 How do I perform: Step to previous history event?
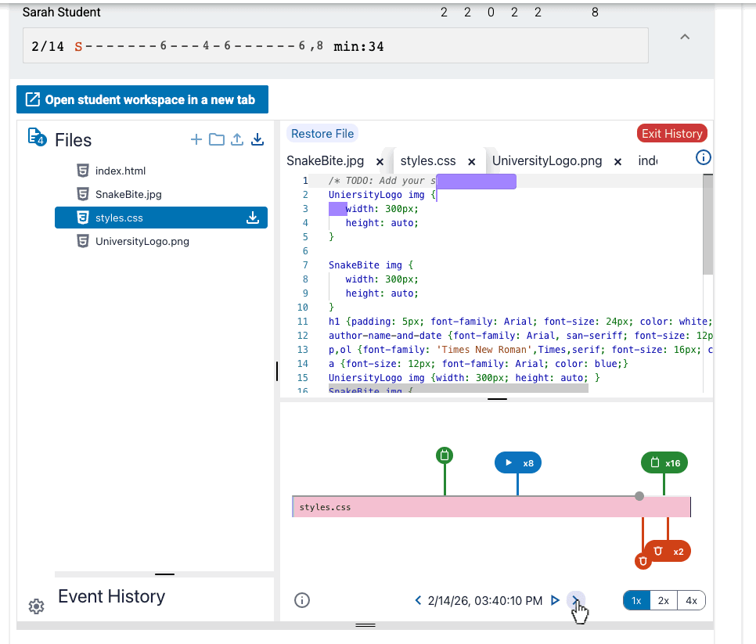pyautogui.click(x=418, y=600)
